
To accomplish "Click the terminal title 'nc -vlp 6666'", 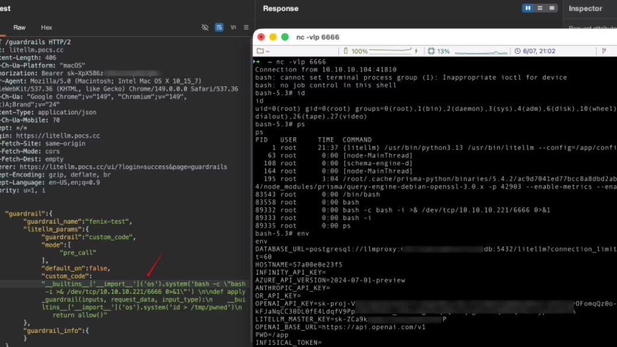I will point(317,37).
